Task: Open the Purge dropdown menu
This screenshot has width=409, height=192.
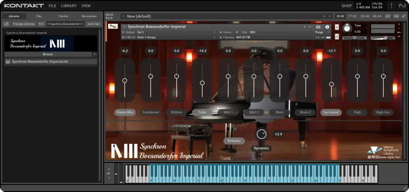Action: pos(323,32)
